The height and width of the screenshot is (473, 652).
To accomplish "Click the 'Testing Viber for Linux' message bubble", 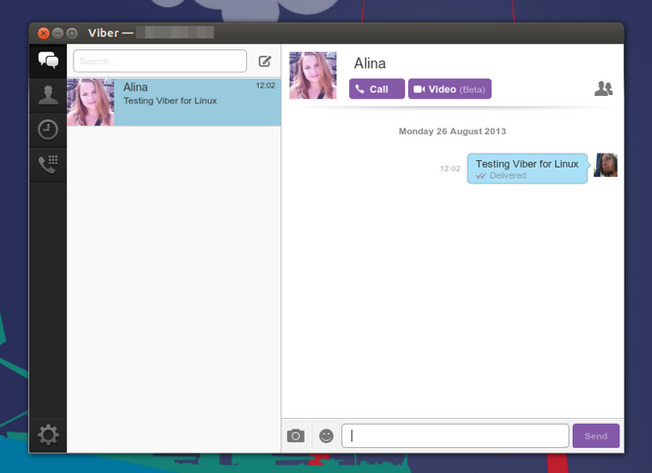I will [527, 169].
